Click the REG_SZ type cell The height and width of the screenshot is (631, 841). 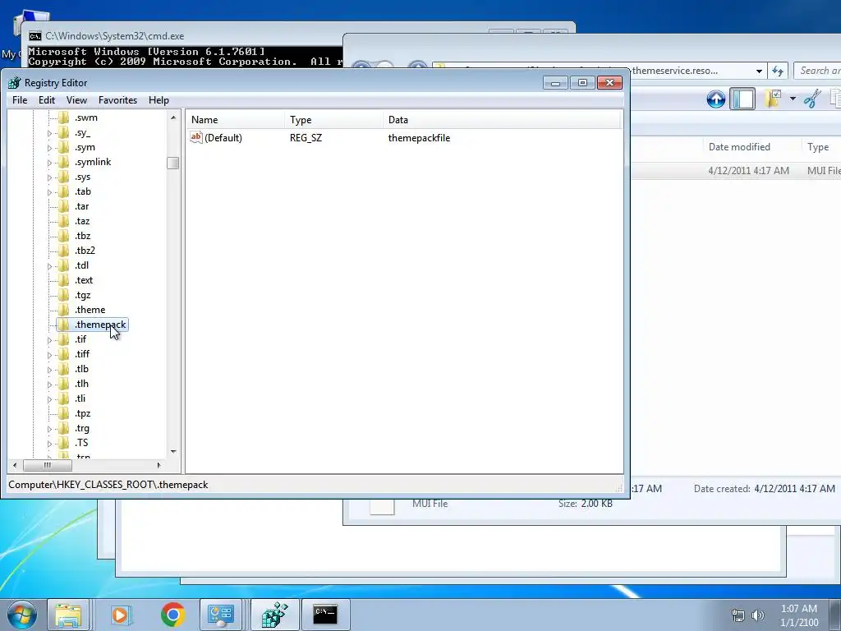[x=306, y=138]
